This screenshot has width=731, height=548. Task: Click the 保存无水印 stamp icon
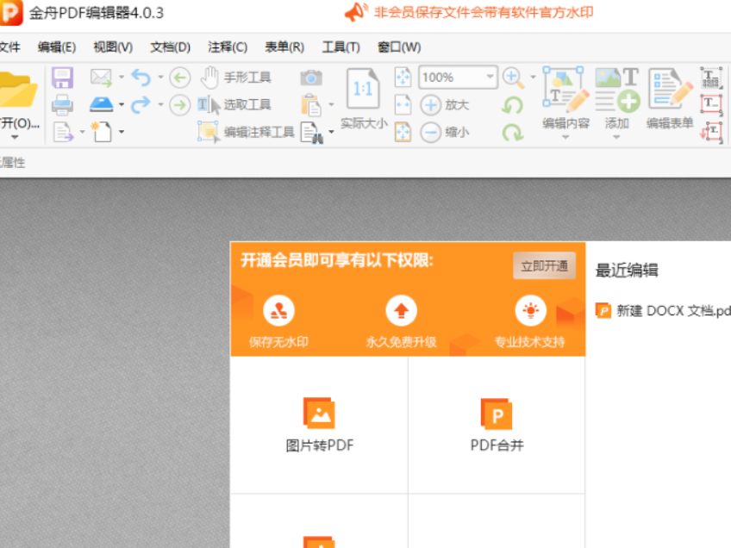tap(278, 311)
